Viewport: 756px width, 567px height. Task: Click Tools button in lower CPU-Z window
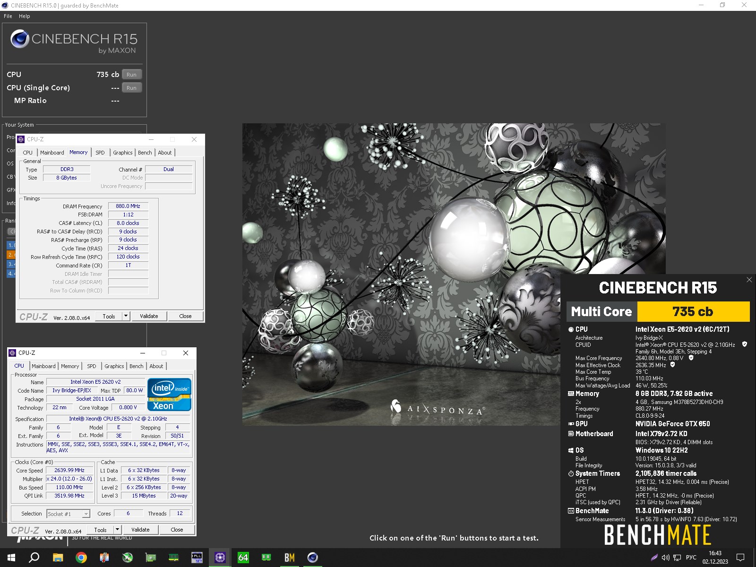click(x=101, y=530)
